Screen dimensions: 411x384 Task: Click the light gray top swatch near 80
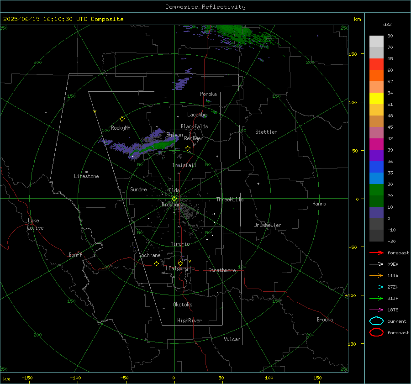point(376,42)
